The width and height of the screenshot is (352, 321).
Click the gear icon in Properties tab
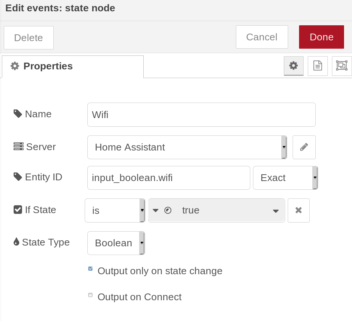point(15,66)
